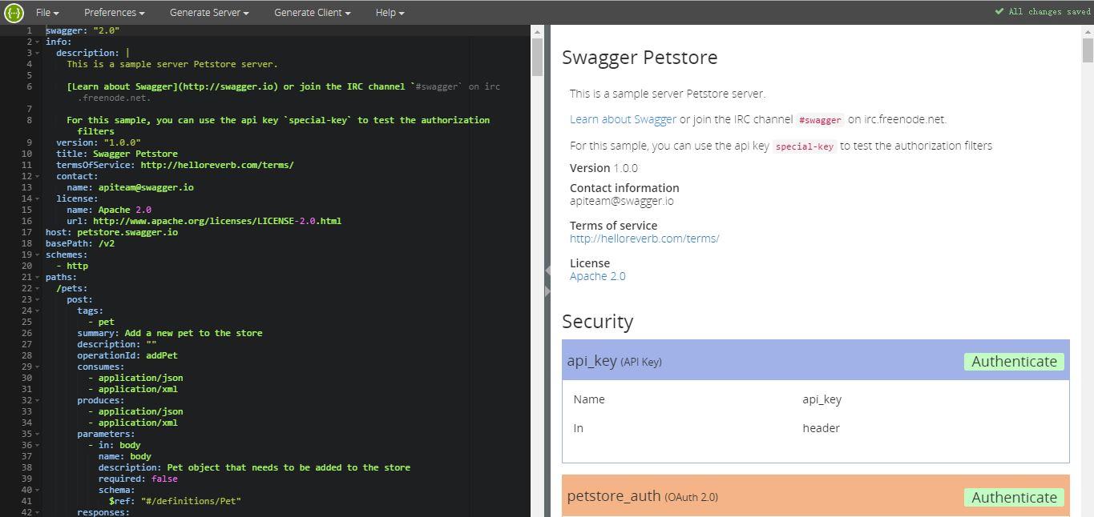This screenshot has width=1094, height=517.
Task: Fold the body parameter at line 36
Action: point(37,445)
